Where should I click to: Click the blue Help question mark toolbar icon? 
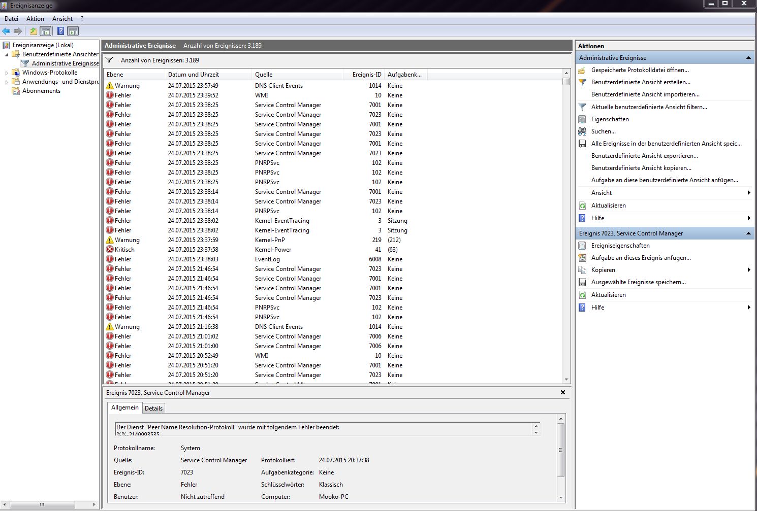click(x=60, y=31)
